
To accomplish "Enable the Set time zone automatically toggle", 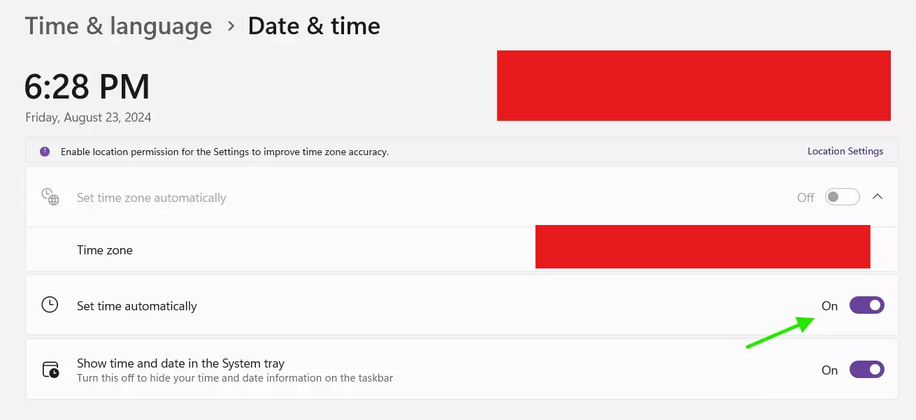I will pyautogui.click(x=842, y=197).
